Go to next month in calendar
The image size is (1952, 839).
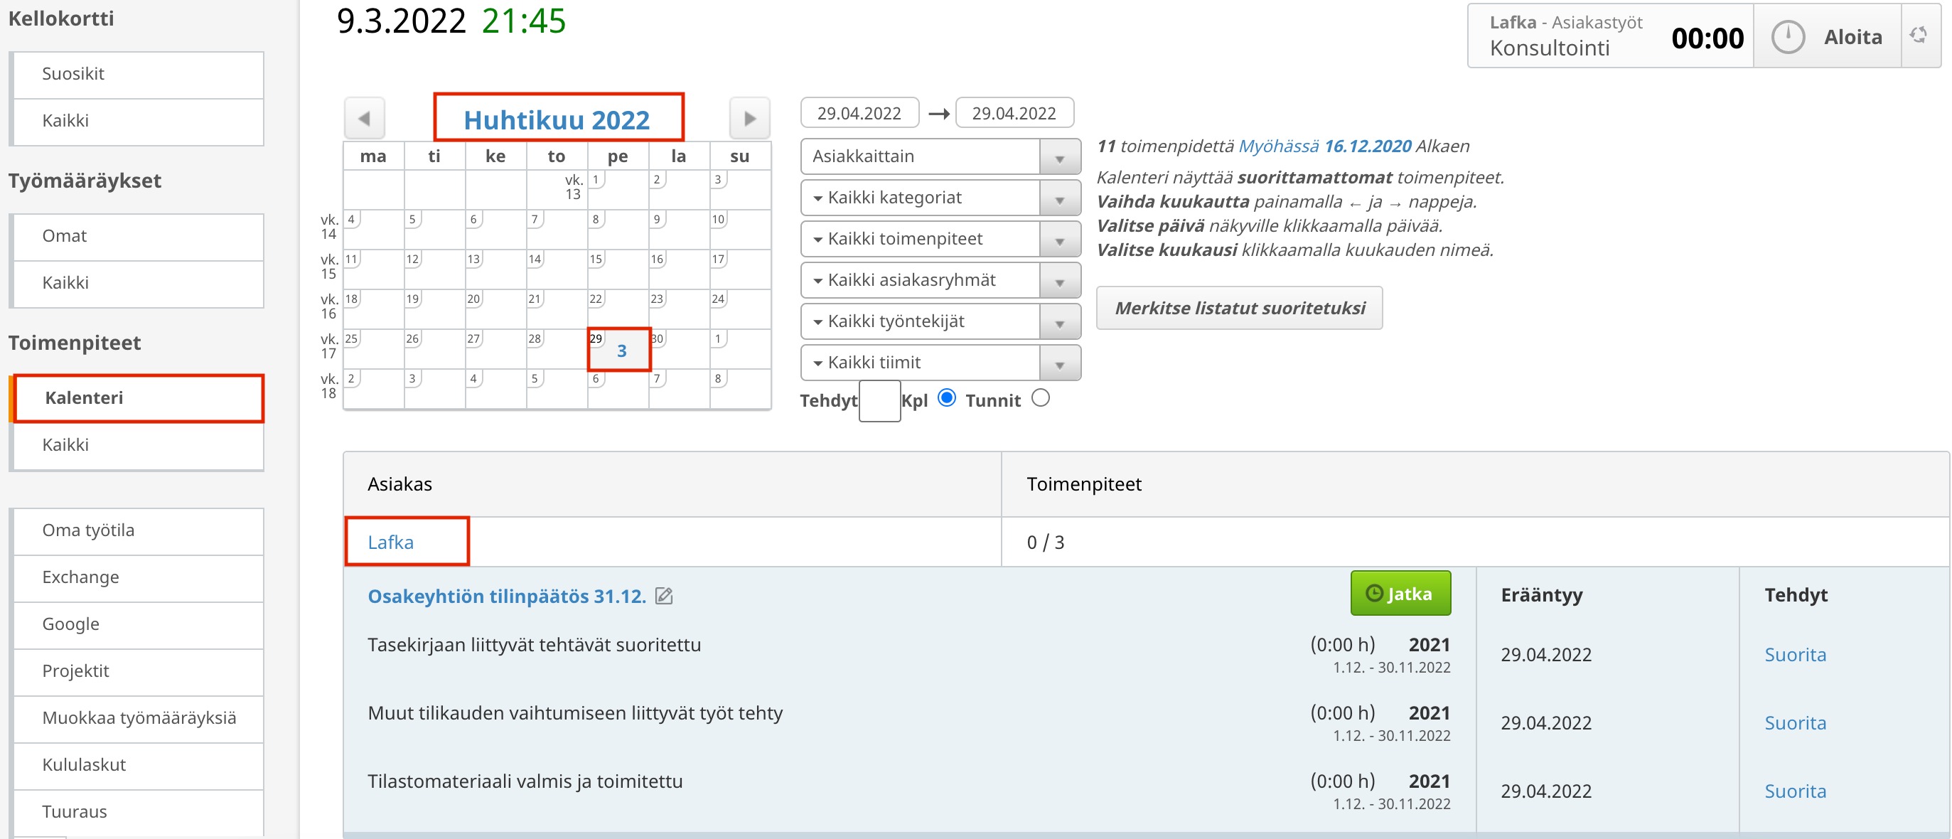749,119
